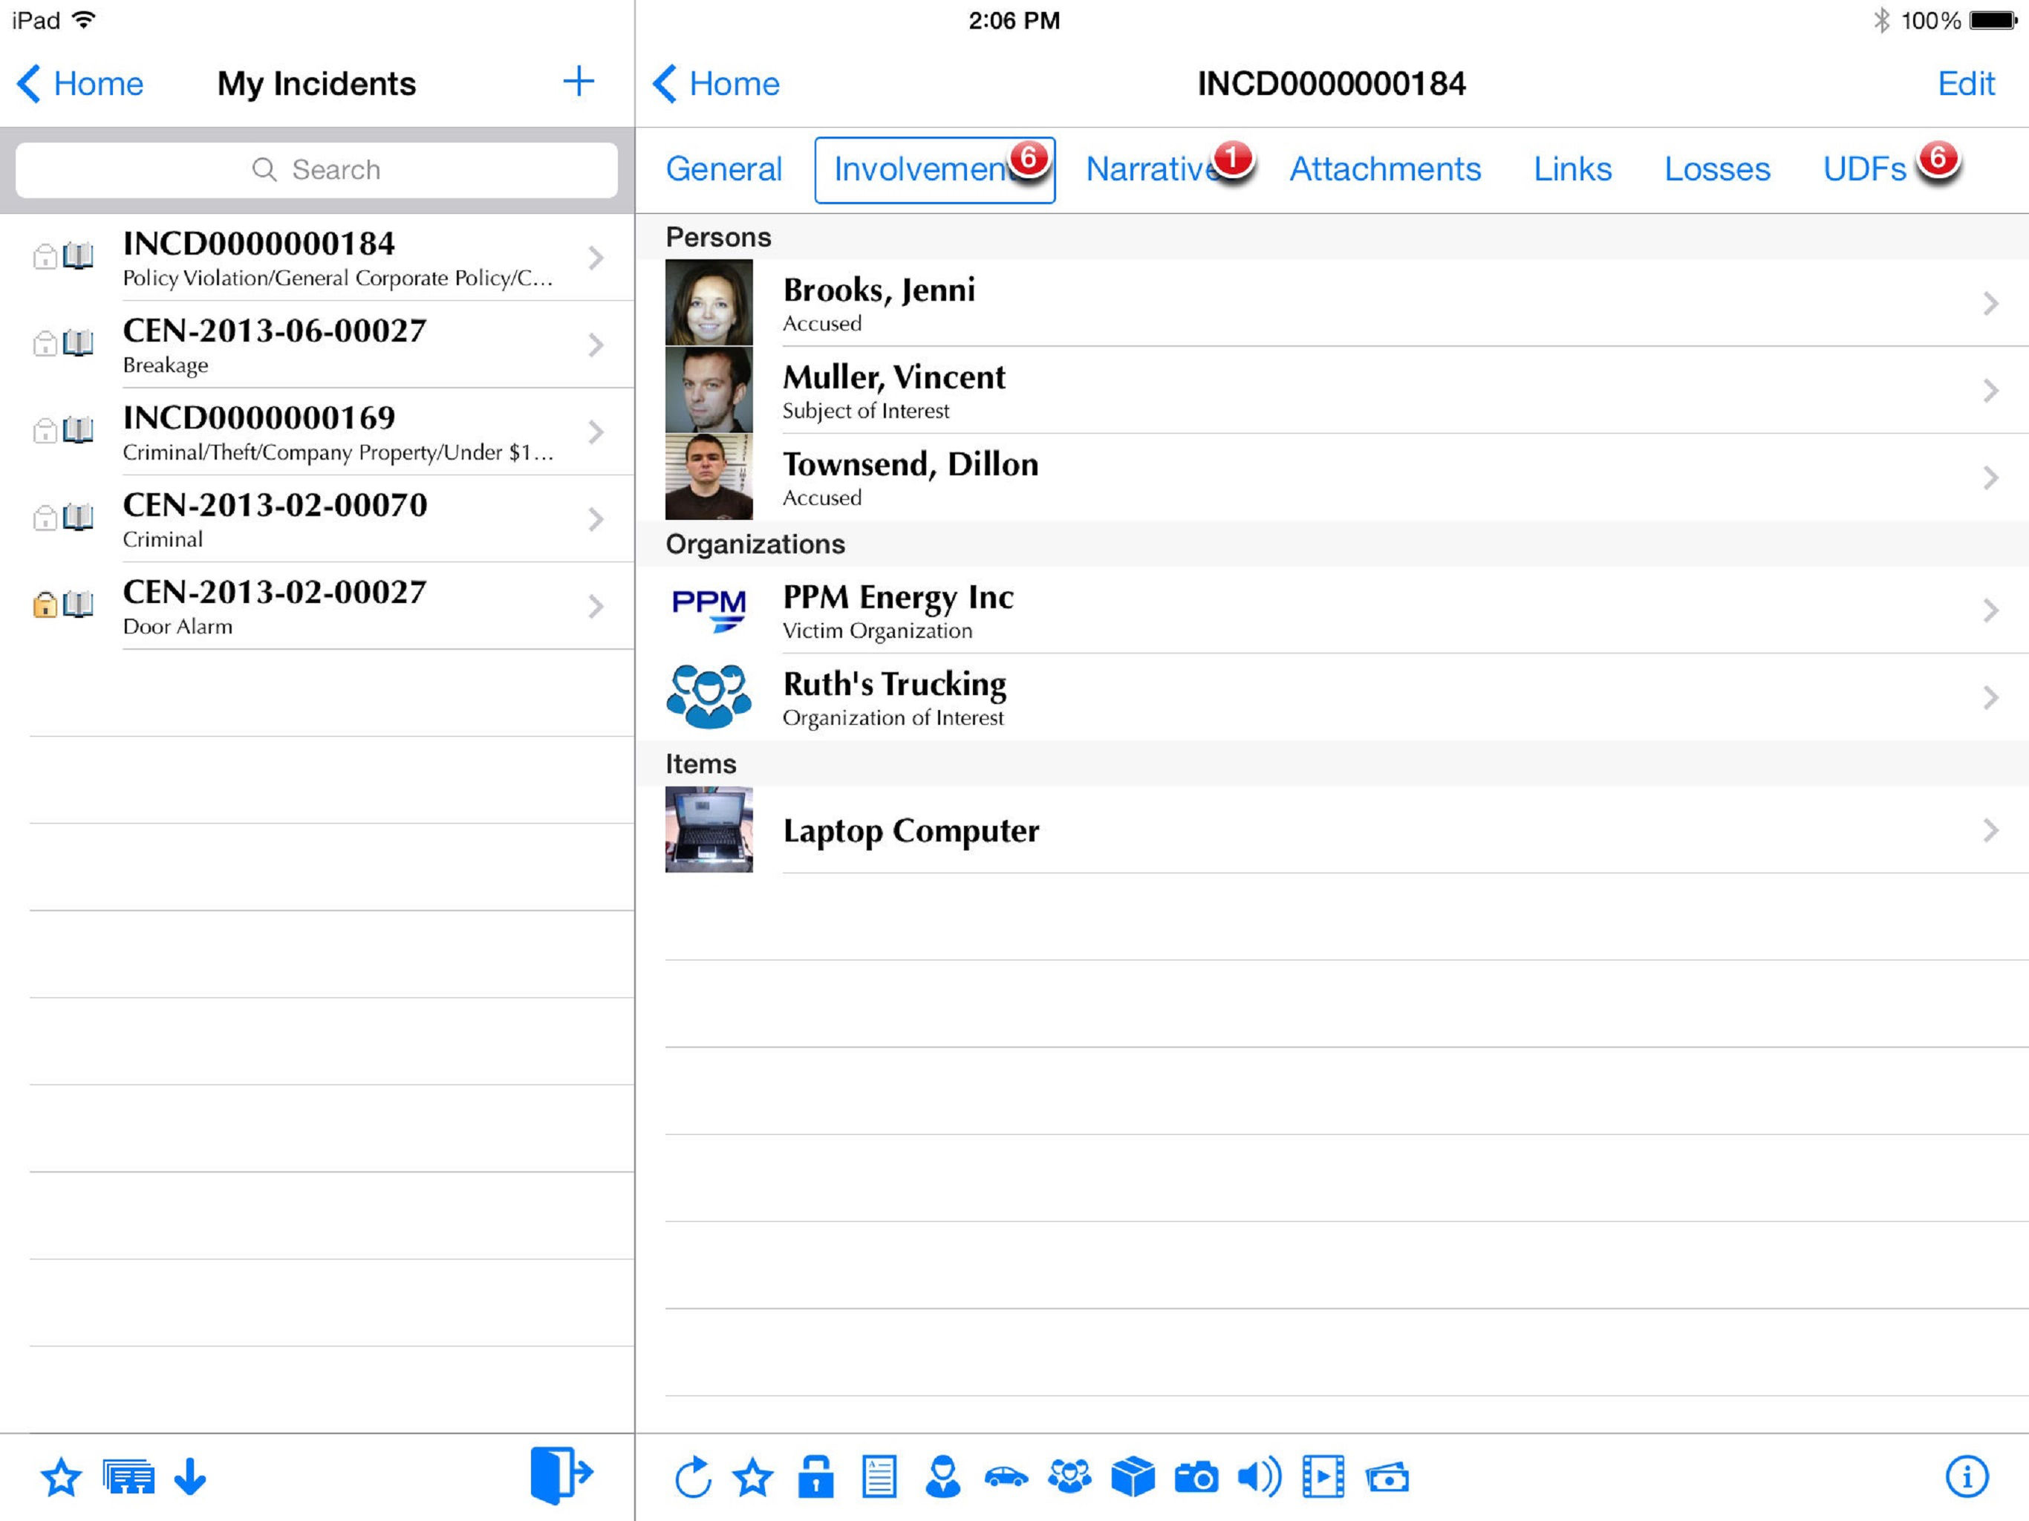The image size is (2029, 1521).
Task: Tap the camera icon to attach photo
Action: [1196, 1478]
